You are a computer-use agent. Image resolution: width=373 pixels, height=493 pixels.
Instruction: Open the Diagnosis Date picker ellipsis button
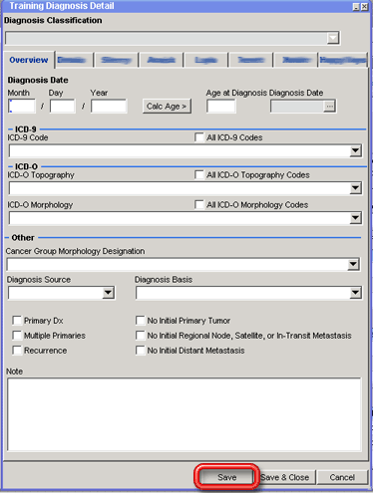point(329,107)
